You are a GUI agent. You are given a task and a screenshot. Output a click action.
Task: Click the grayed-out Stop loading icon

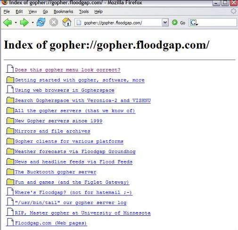coord(54,22)
